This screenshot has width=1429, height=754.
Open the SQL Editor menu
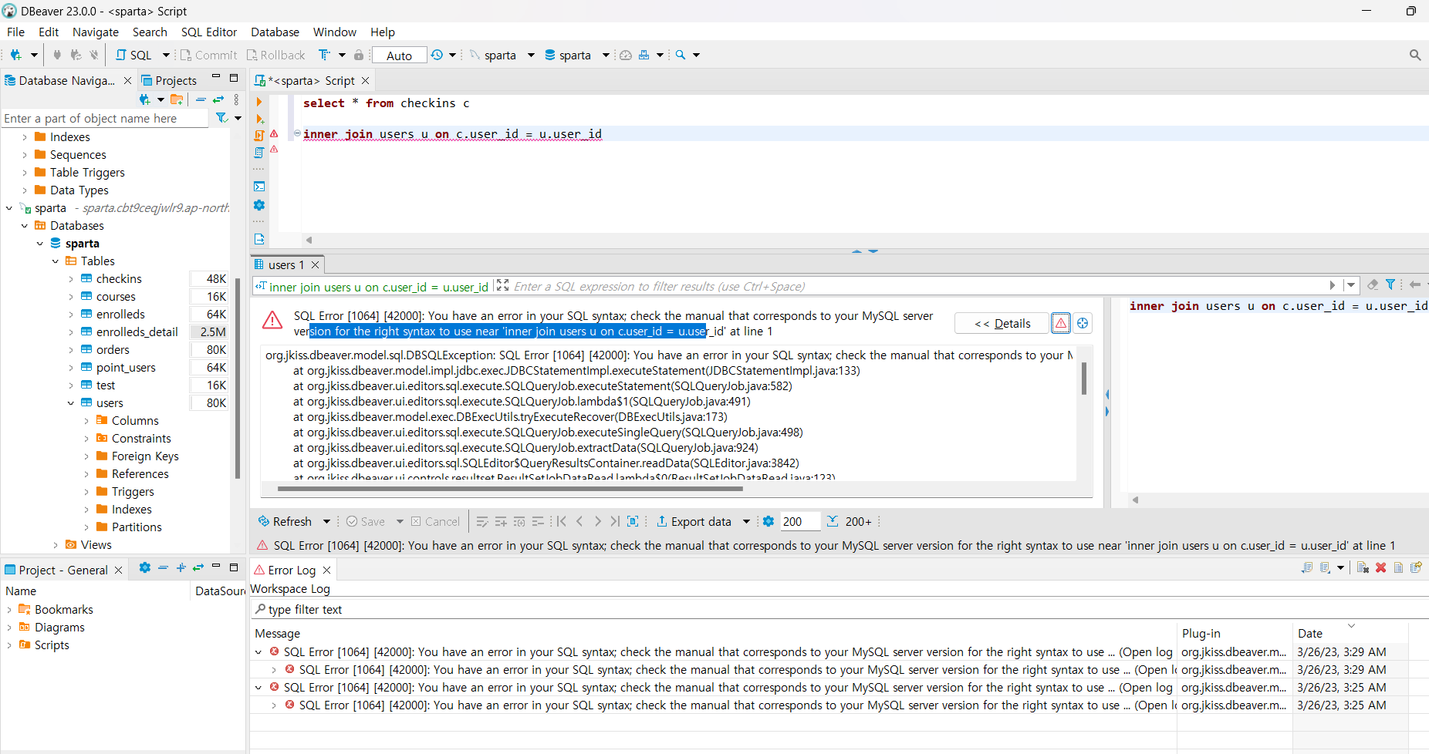click(209, 32)
